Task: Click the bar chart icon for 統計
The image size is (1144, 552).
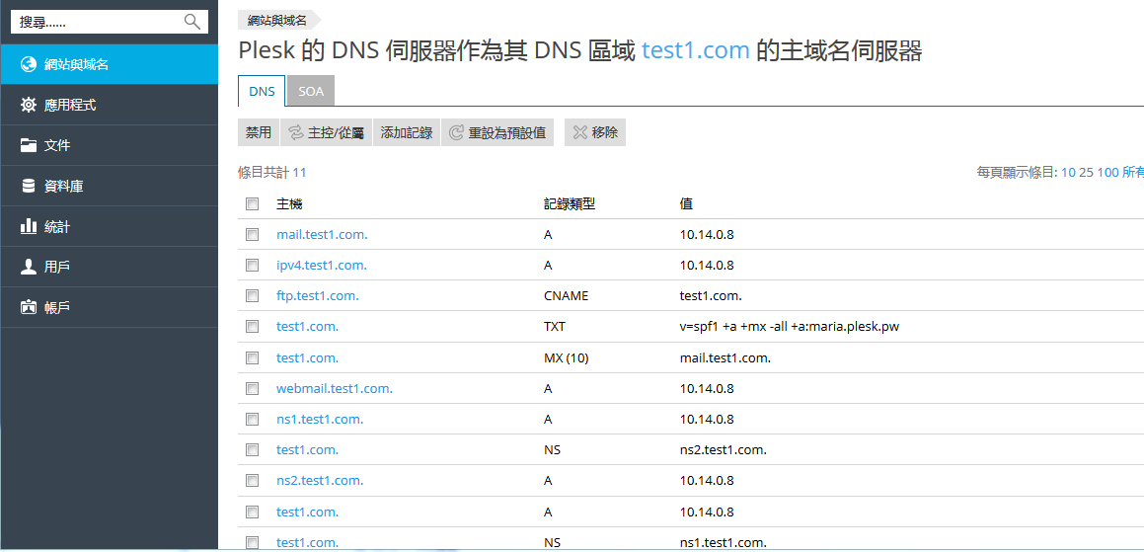Action: tap(28, 226)
